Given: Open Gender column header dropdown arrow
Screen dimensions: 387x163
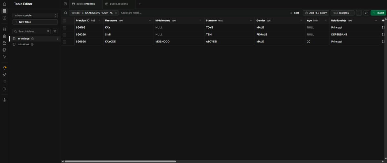Looking at the screenshot, I should coord(301,21).
